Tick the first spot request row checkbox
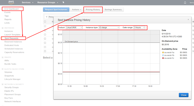 [45, 26]
